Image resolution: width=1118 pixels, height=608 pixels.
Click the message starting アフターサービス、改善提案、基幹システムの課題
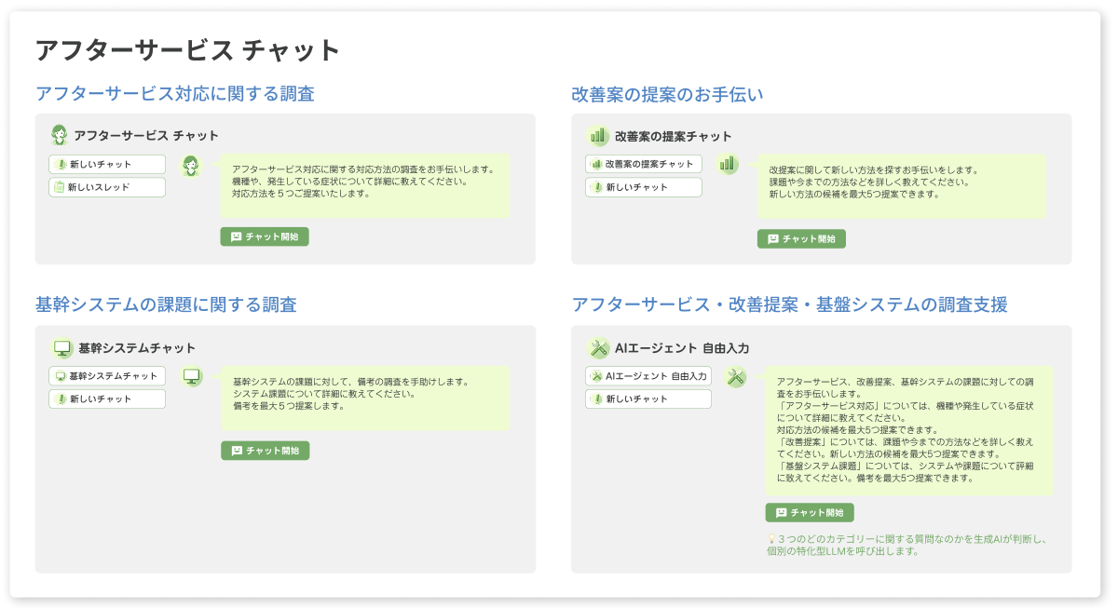click(x=909, y=430)
